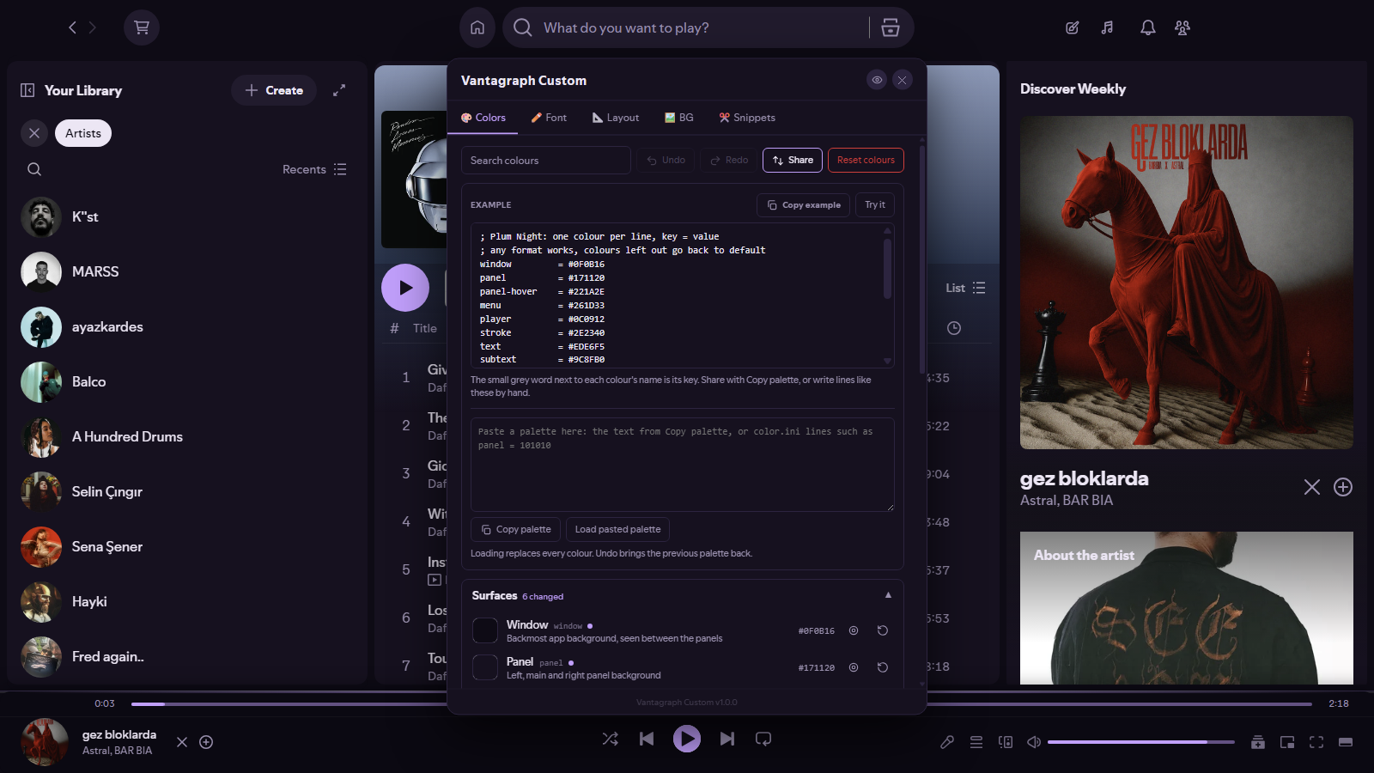This screenshot has height=773, width=1374.
Task: Open the miniplayer icon
Action: [1287, 742]
